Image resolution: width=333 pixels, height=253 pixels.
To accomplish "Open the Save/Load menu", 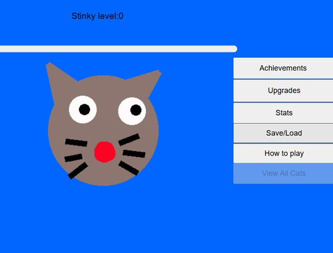I will coord(283,133).
